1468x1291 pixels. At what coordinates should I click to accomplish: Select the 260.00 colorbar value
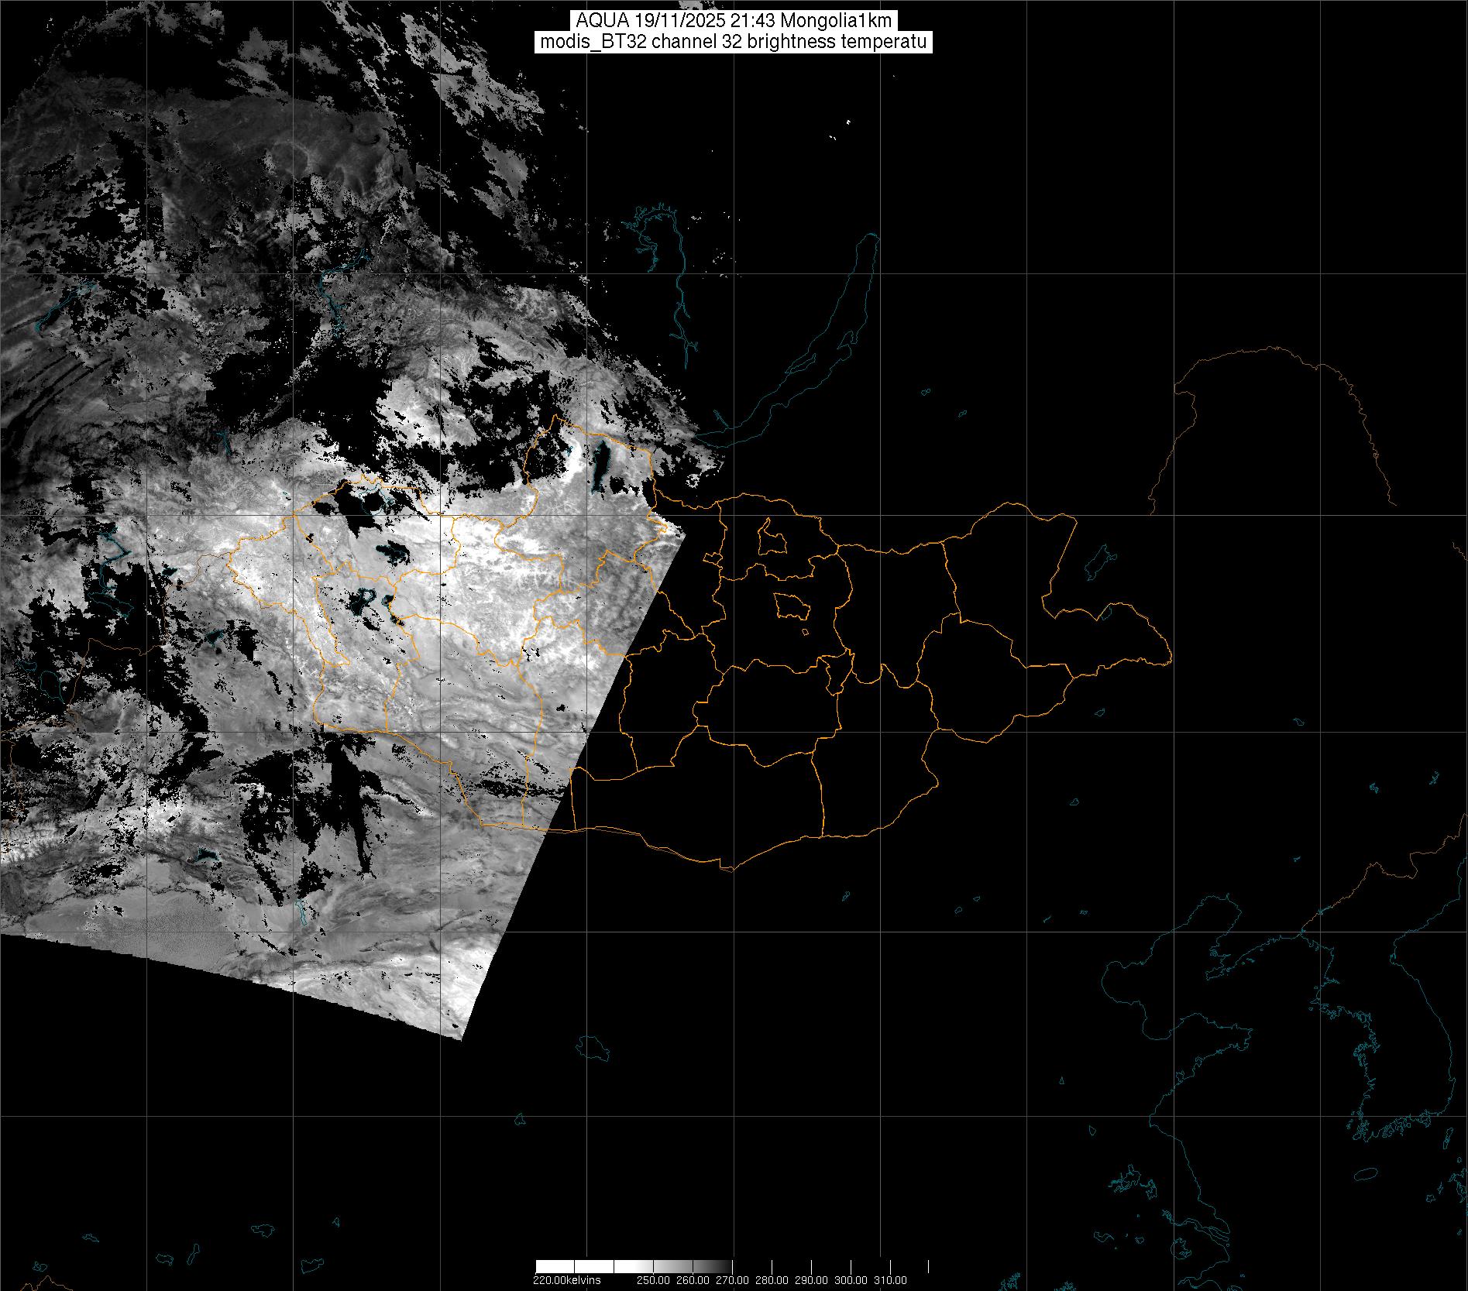click(x=693, y=1280)
